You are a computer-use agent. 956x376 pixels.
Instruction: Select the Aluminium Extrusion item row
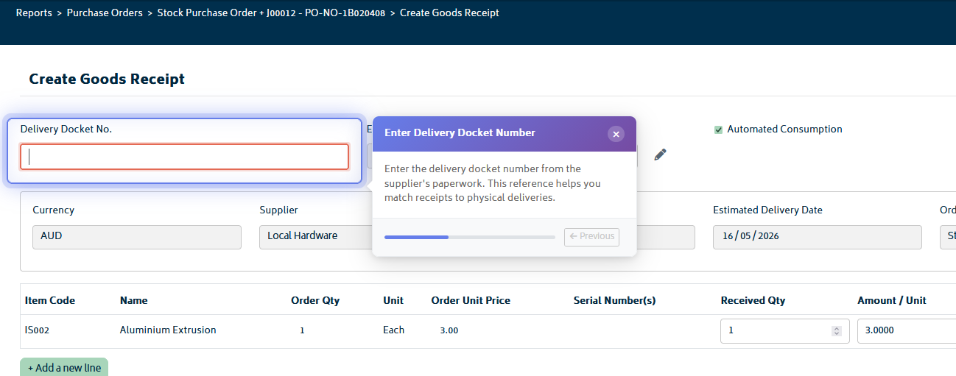point(488,331)
